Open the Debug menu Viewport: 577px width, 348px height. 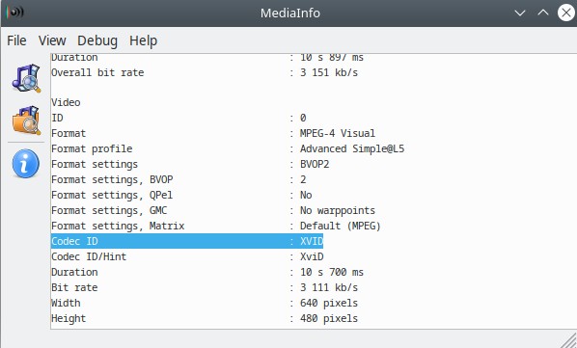pyautogui.click(x=97, y=40)
